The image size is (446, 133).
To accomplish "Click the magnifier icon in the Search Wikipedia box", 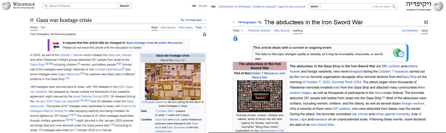I will (46, 6).
